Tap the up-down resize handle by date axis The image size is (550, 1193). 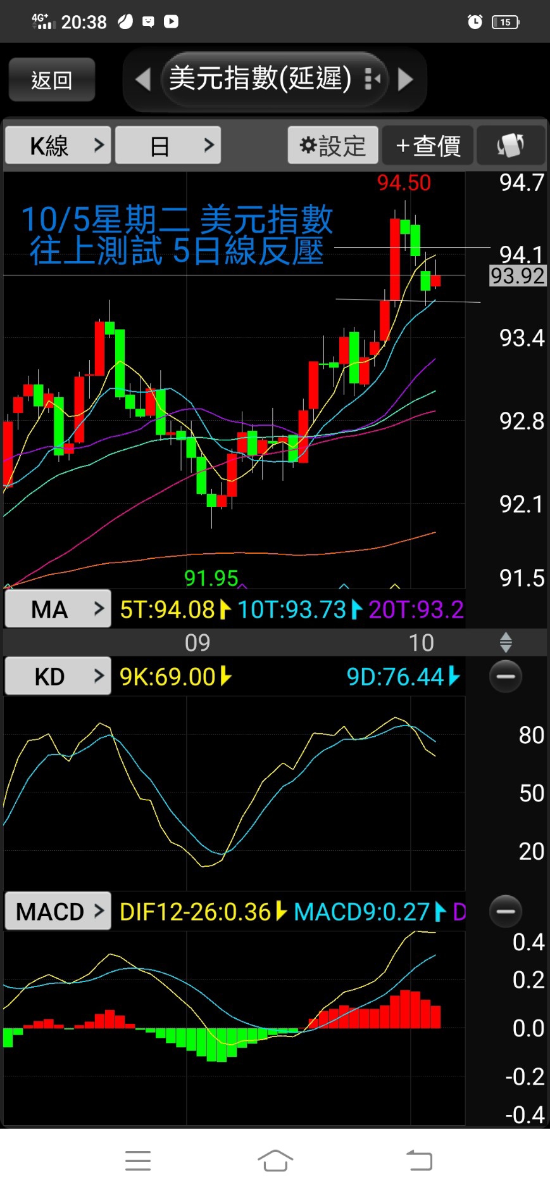(506, 642)
